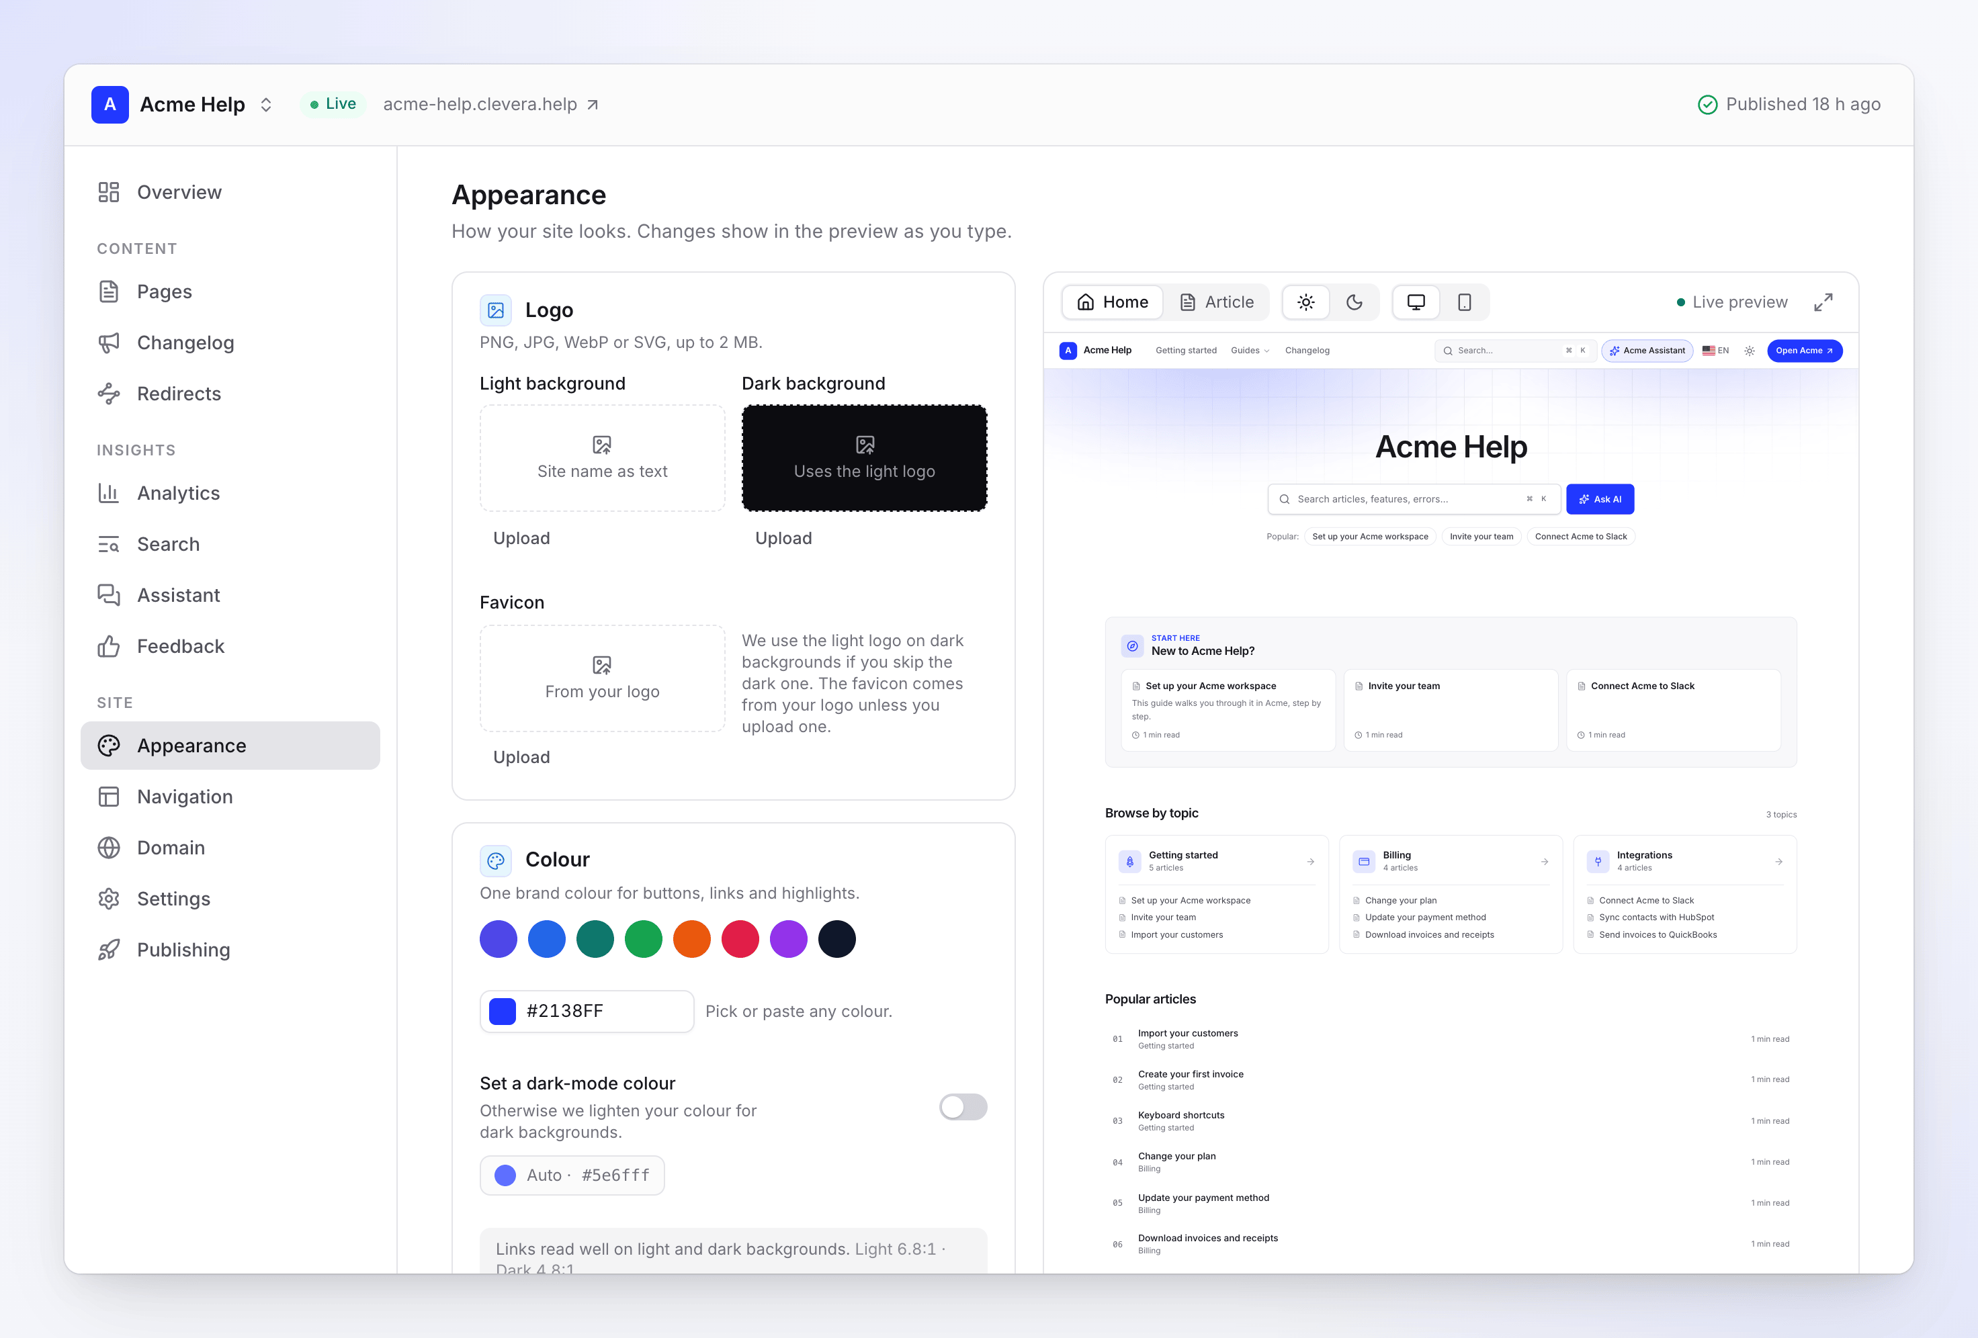This screenshot has height=1338, width=1978.
Task: Open the Assistant section
Action: [x=230, y=596]
